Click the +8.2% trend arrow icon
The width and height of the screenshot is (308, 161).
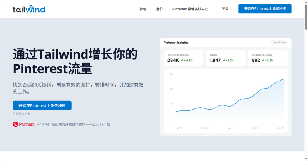click(x=224, y=61)
